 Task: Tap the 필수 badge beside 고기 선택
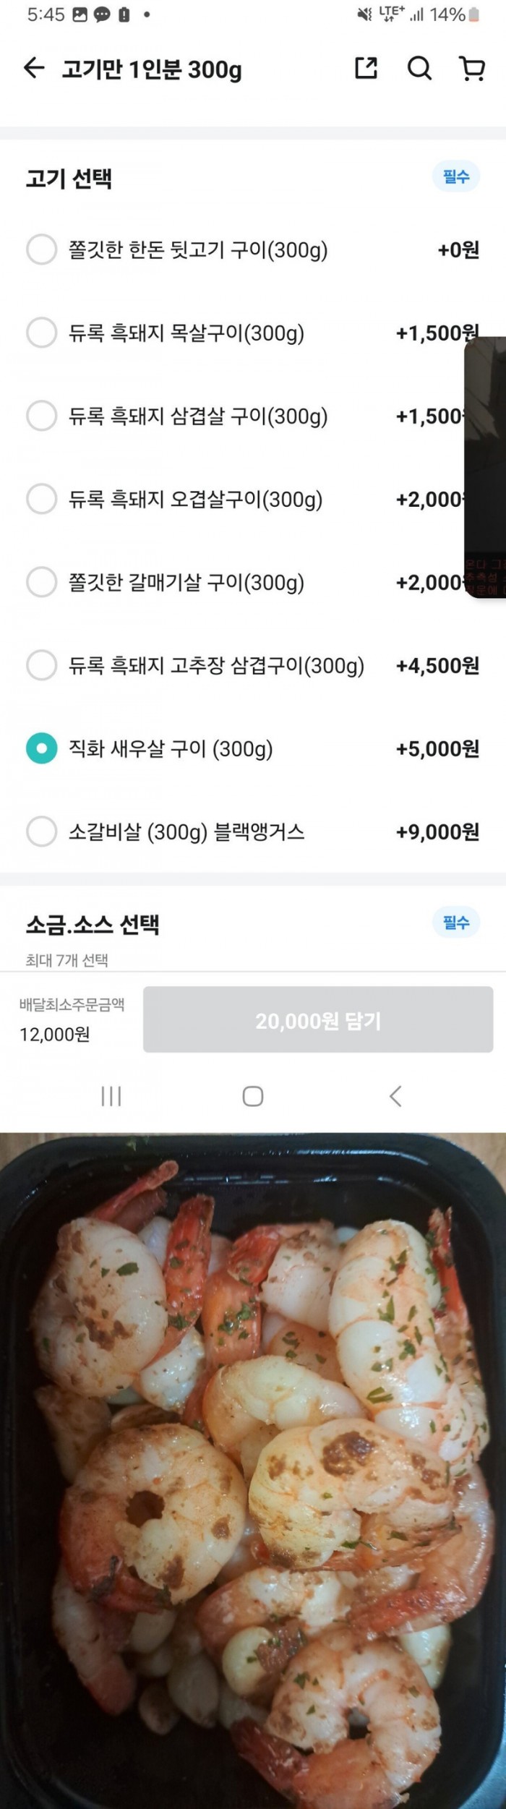tap(456, 177)
